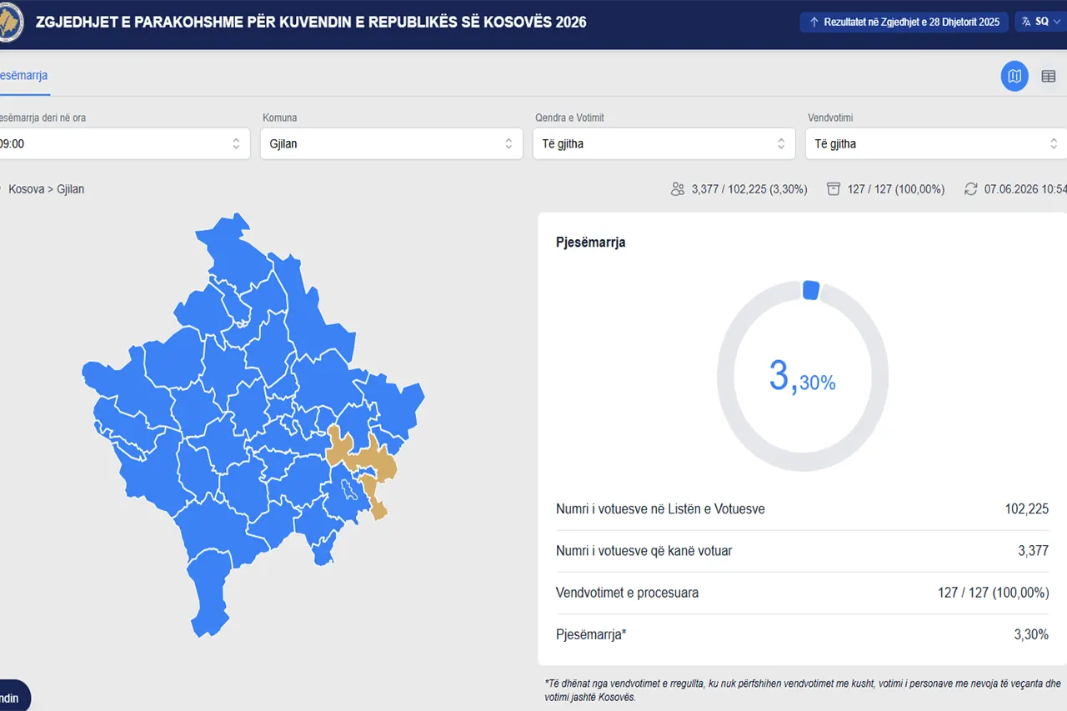Click Gjilan in the breadcrumb
The image size is (1067, 711).
pyautogui.click(x=70, y=189)
